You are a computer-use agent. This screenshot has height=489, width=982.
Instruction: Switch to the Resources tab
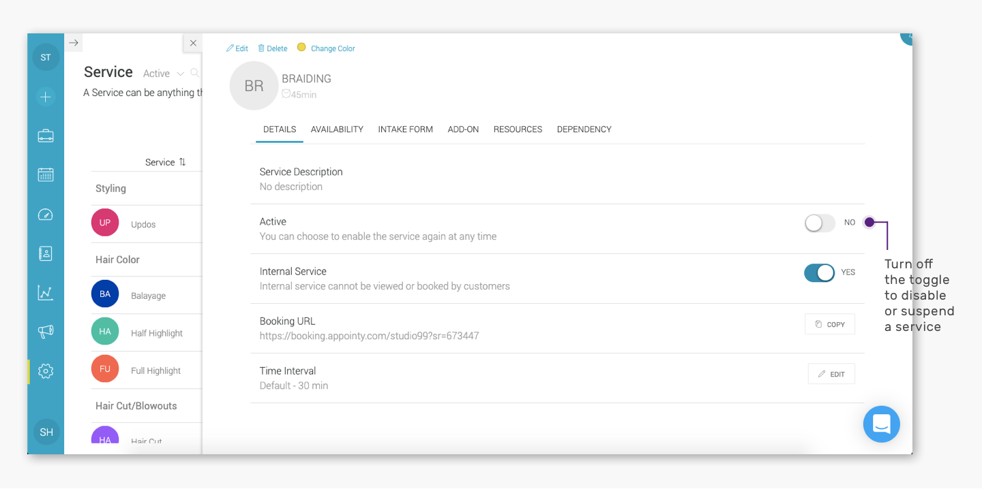click(518, 129)
